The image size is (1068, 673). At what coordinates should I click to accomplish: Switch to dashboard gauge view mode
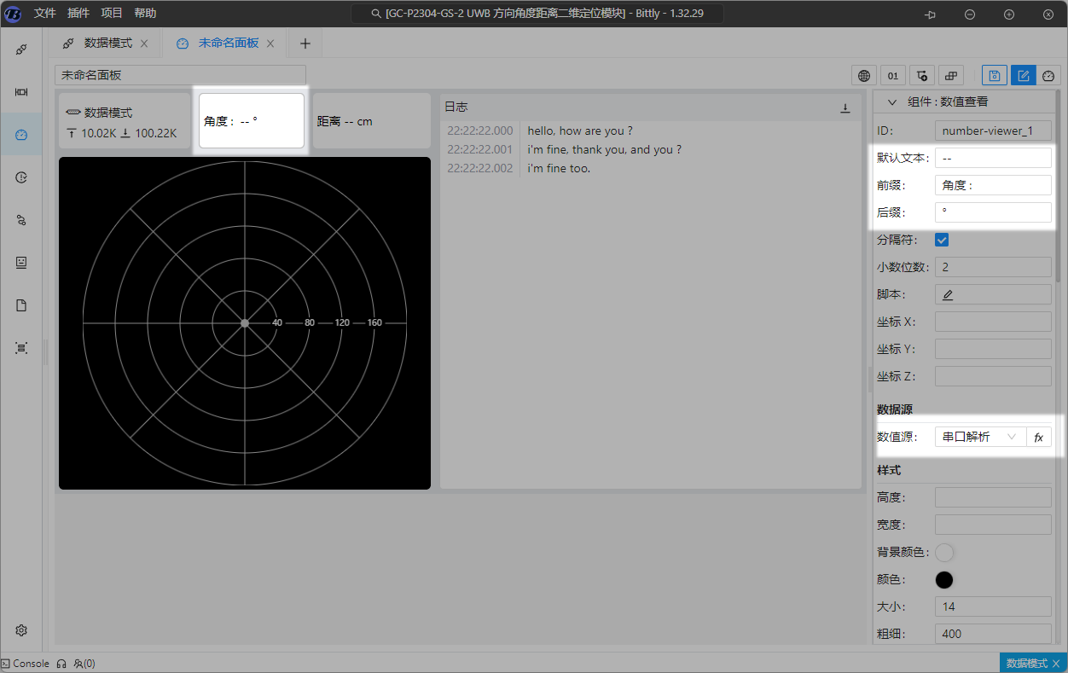coord(1049,75)
